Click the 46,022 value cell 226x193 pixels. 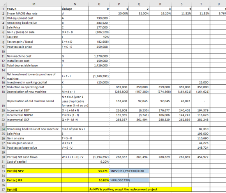(x=182, y=101)
